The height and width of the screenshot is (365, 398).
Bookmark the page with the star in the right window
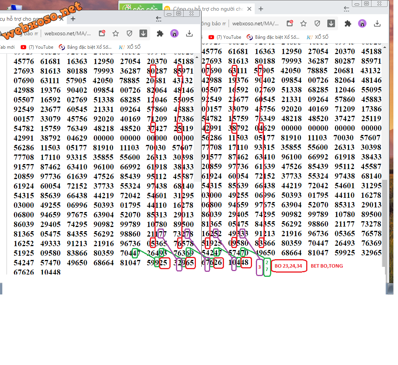coord(303,23)
